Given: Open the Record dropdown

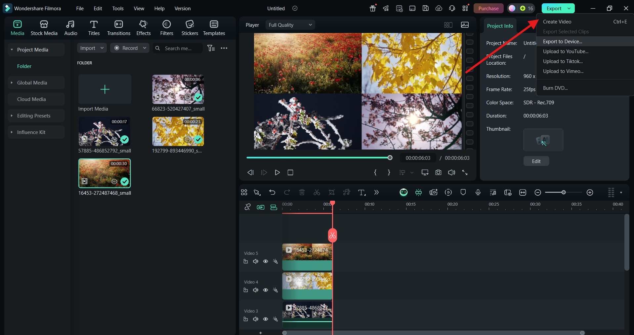Looking at the screenshot, I should pyautogui.click(x=130, y=48).
